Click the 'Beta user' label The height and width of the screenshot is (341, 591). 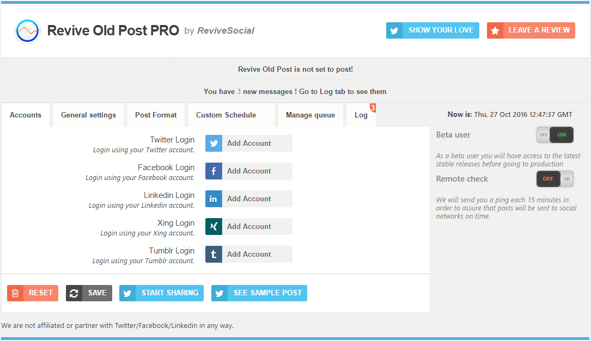pyautogui.click(x=453, y=135)
